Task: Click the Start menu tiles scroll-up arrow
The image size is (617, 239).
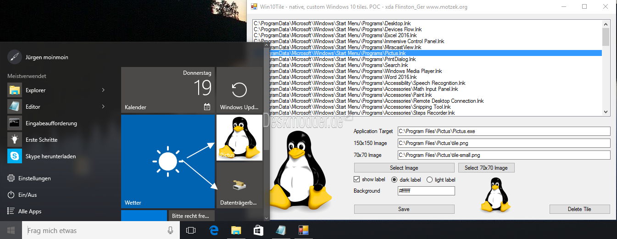Action: point(267,45)
